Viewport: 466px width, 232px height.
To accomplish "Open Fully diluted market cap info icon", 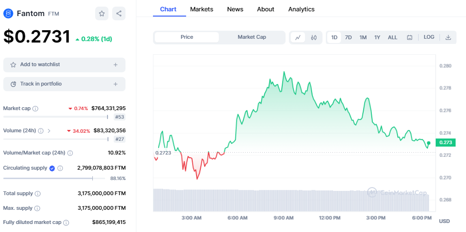I will (66, 223).
